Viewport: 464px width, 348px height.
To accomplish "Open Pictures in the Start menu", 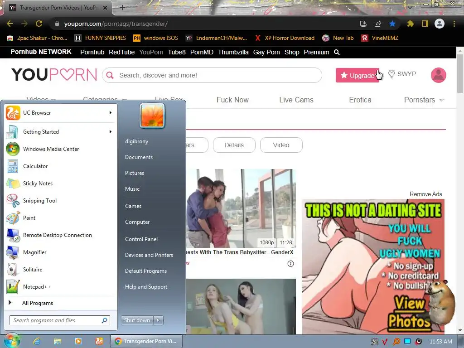I will pyautogui.click(x=135, y=173).
